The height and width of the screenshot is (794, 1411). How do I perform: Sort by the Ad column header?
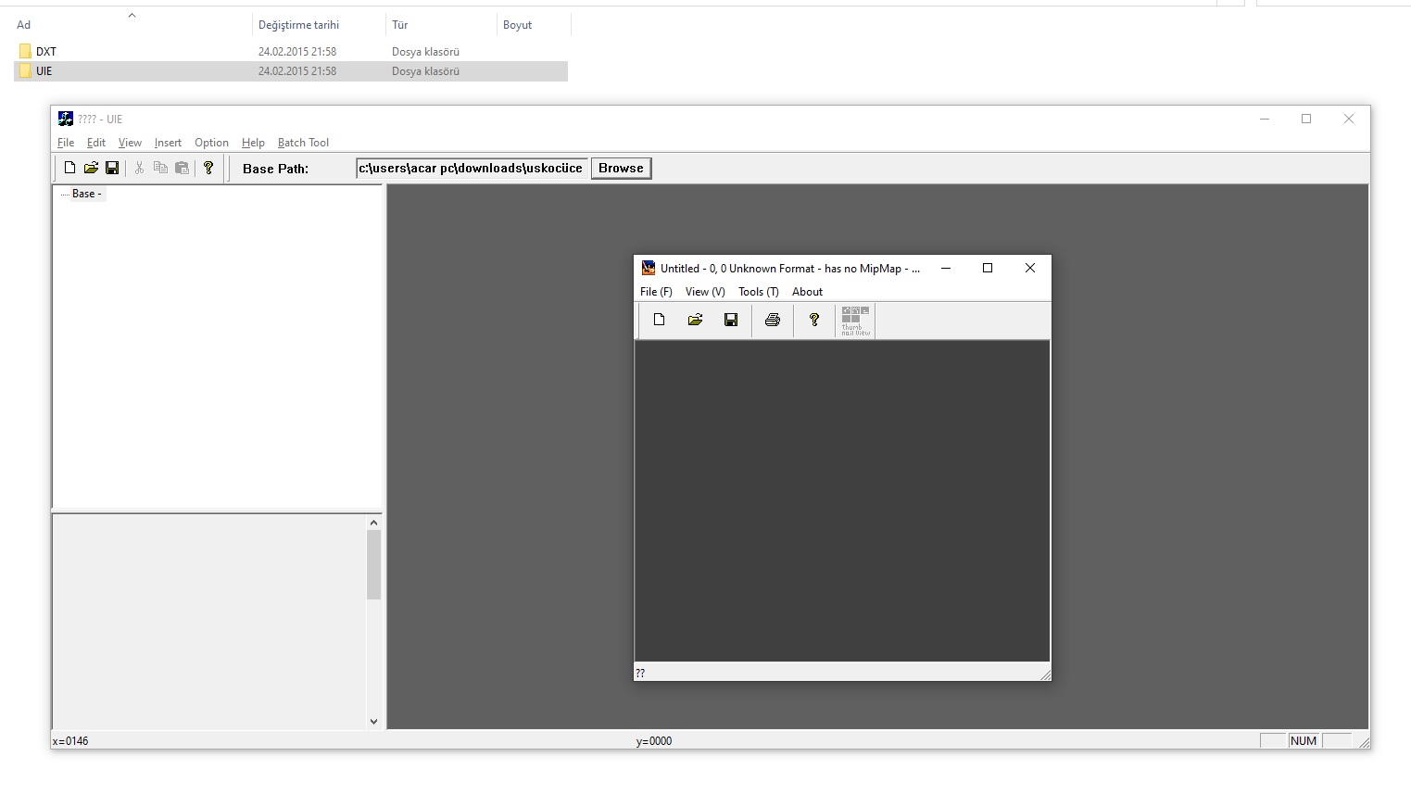tap(23, 25)
